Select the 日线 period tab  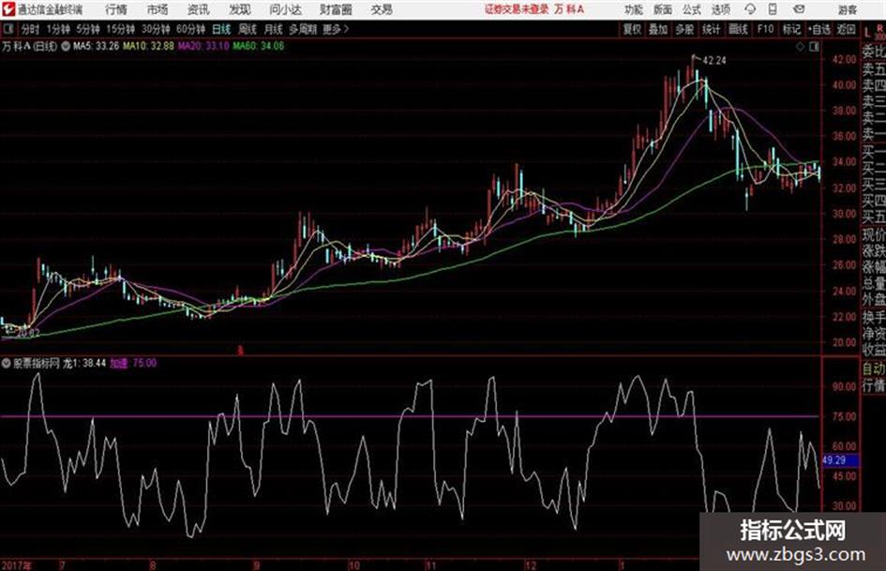point(221,29)
